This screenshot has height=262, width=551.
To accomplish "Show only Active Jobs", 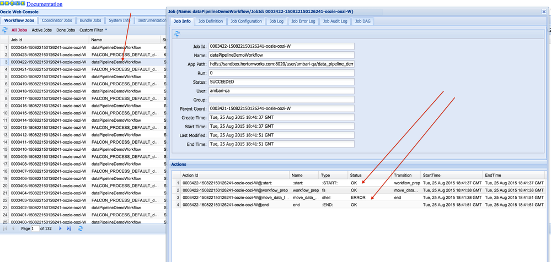I will pos(42,30).
